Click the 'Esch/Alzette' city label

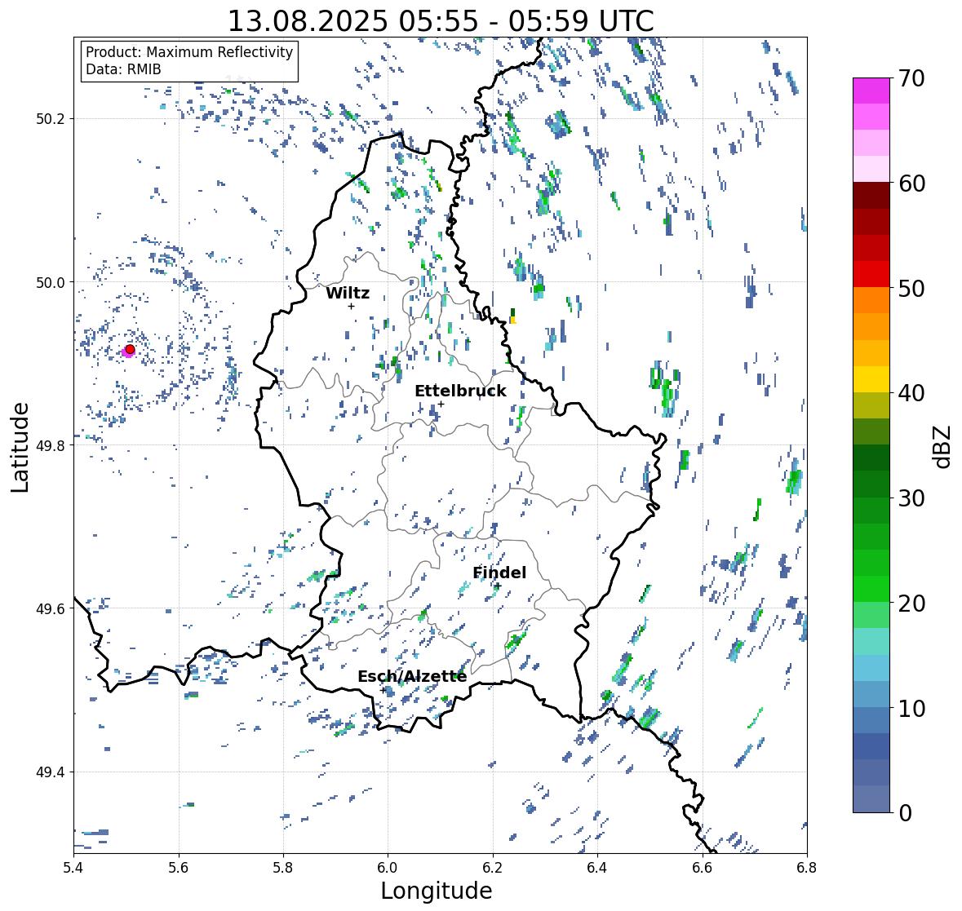pos(412,676)
